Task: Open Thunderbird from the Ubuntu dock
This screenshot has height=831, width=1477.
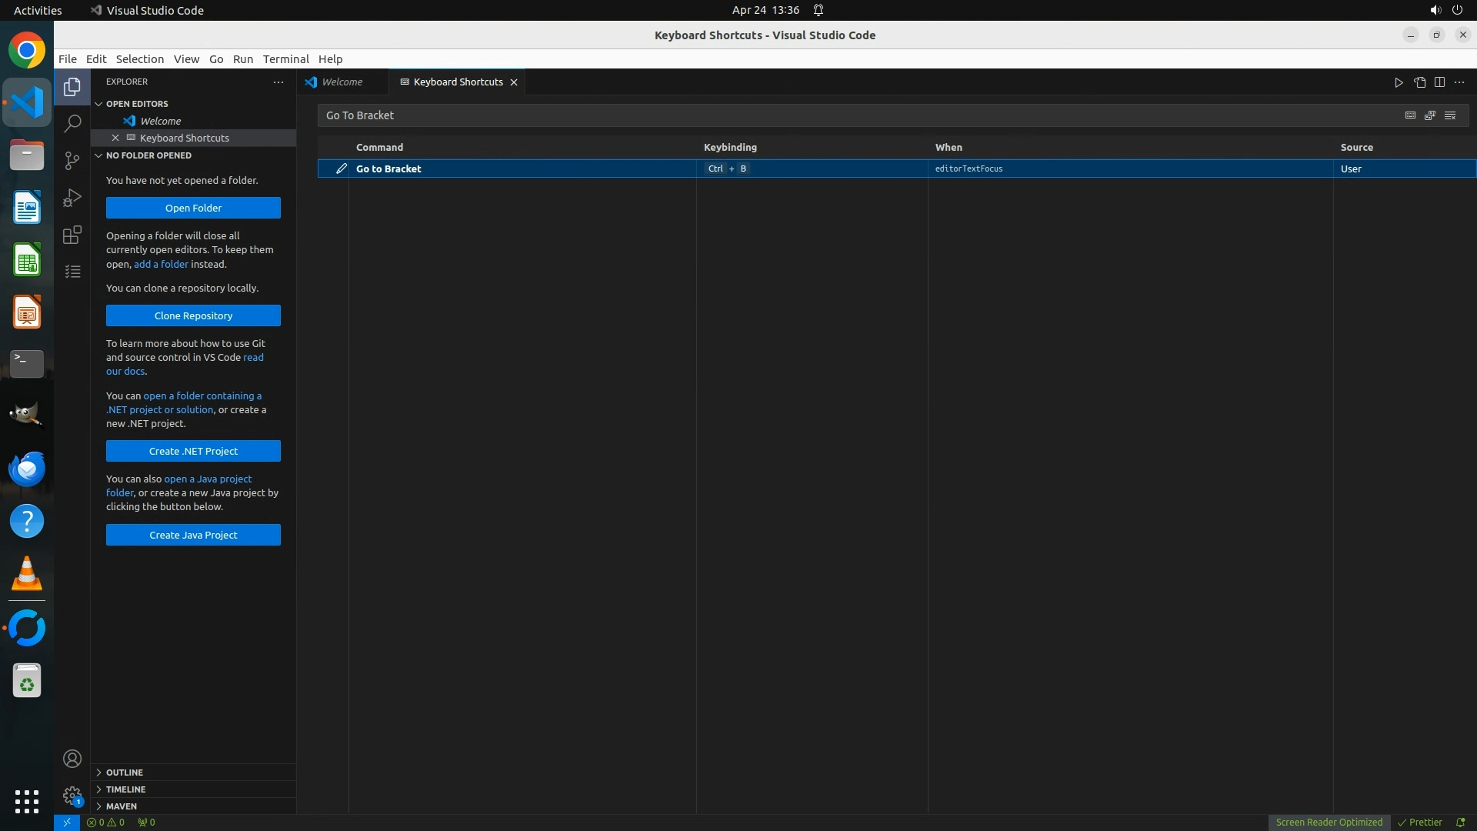Action: [27, 469]
